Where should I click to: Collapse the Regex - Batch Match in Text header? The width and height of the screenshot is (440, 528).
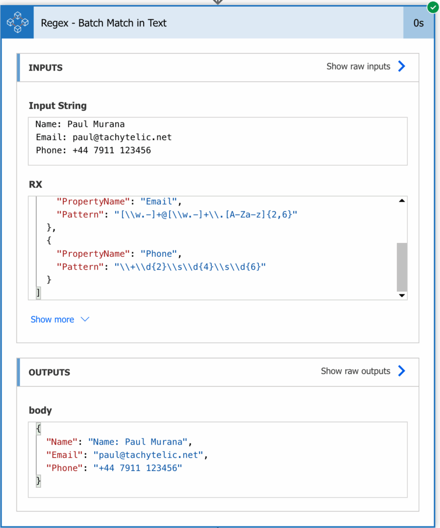219,23
